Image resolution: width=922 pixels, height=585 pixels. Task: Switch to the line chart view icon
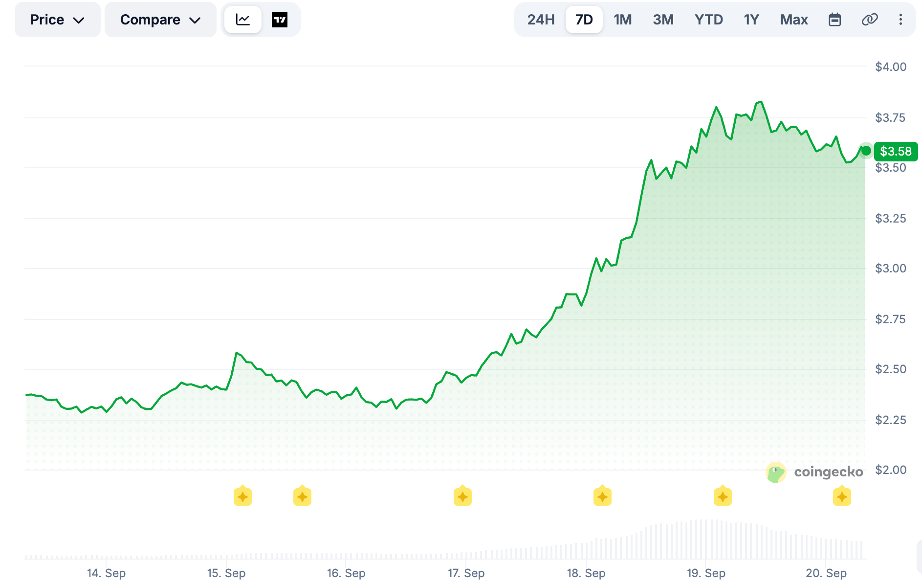coord(243,20)
